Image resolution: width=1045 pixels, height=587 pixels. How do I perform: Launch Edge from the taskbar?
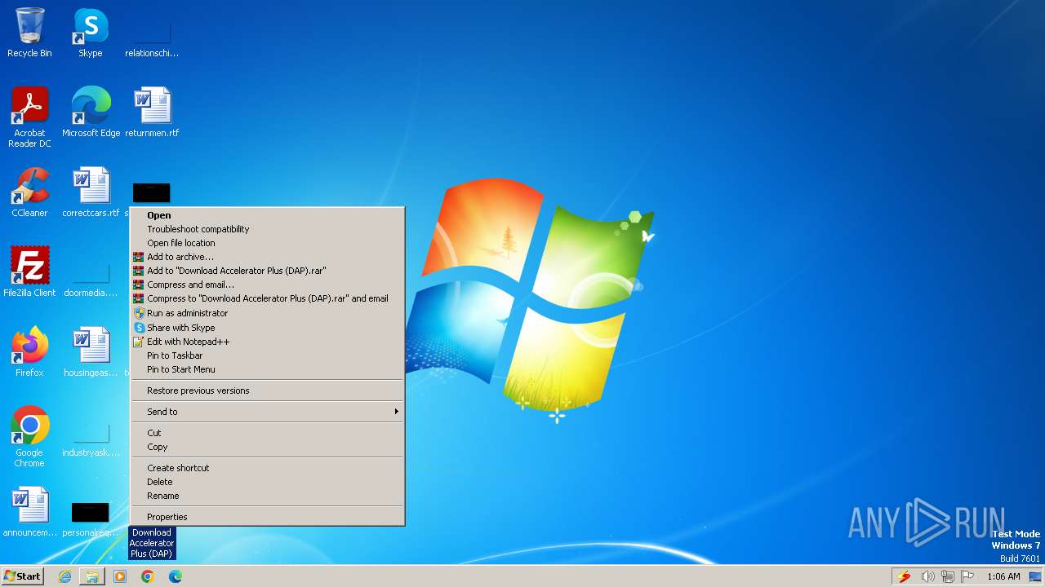tap(176, 576)
